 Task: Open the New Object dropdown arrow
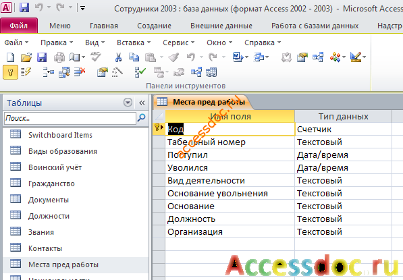coord(267,57)
